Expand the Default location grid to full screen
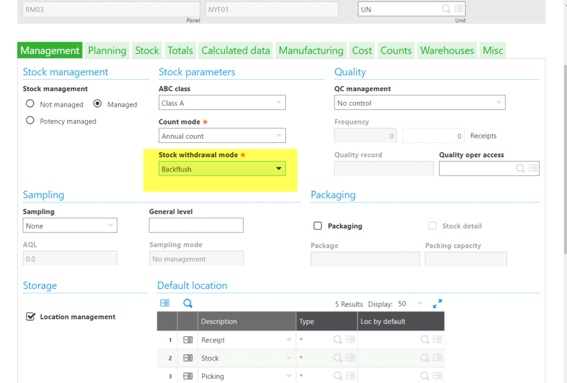 [x=437, y=303]
